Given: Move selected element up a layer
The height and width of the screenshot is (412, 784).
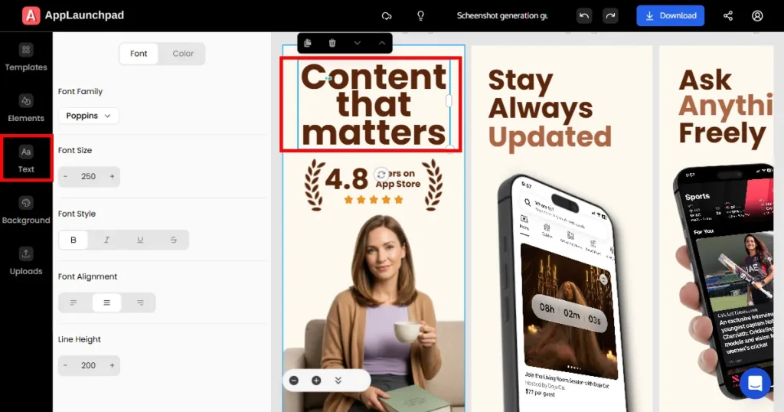Looking at the screenshot, I should click(381, 43).
